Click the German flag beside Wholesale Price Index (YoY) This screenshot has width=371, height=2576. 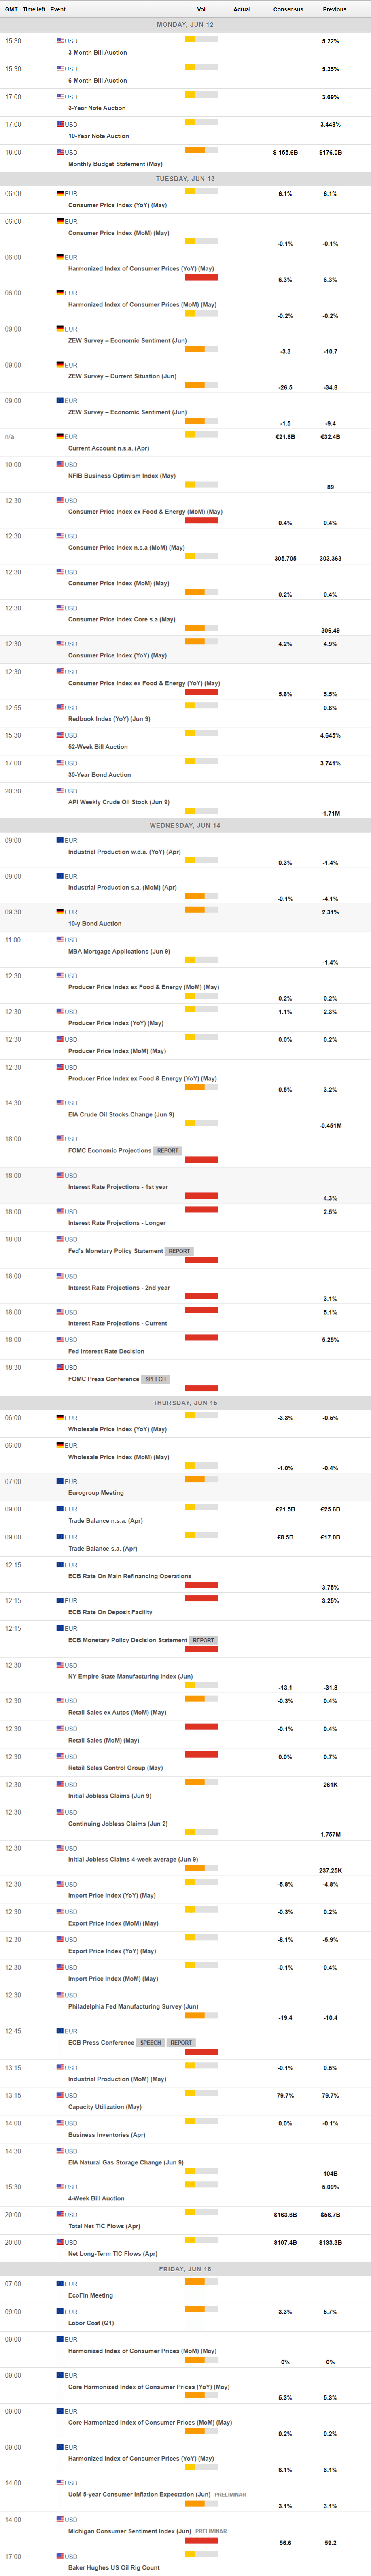point(60,1418)
